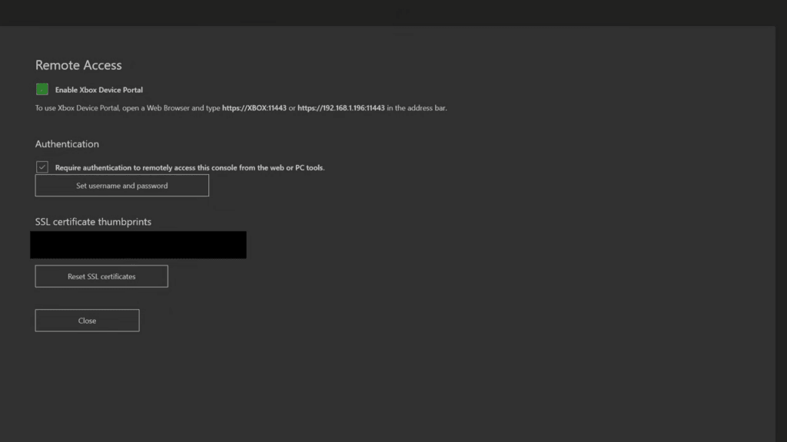This screenshot has height=442, width=787.
Task: Click the Close button label text
Action: [87, 320]
